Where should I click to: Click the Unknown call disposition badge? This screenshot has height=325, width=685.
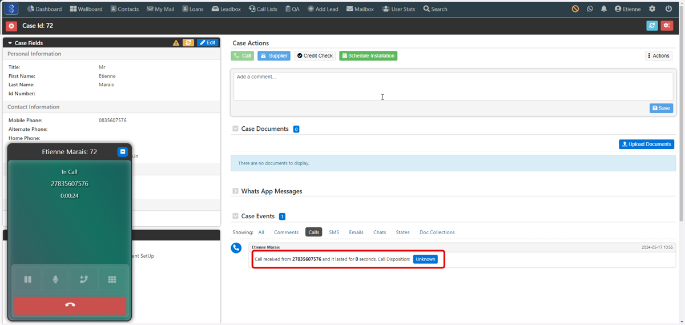[425, 259]
